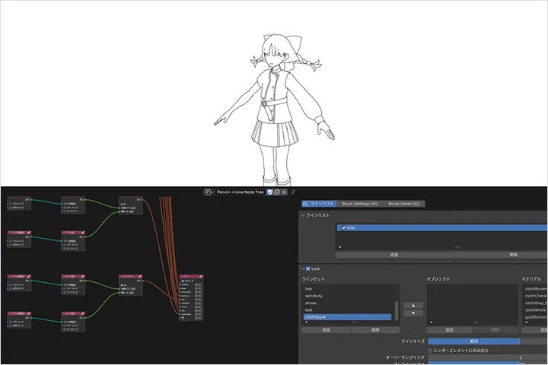Viewport: 548px width, 365px height.
Task: Click 削除 under the オブジェクト list
Action: (x=495, y=330)
